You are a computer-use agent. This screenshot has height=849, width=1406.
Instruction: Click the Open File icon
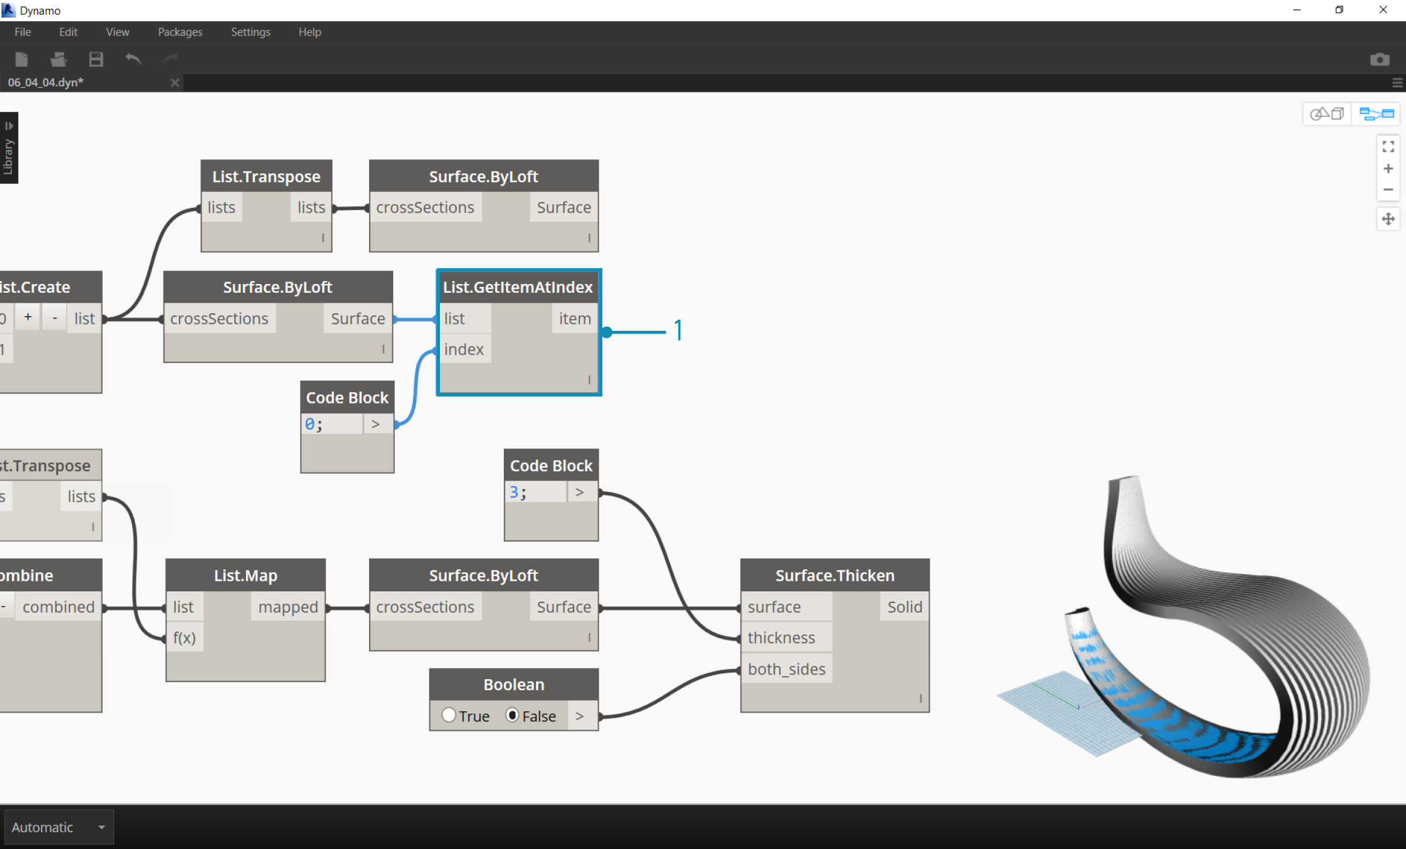[57, 58]
